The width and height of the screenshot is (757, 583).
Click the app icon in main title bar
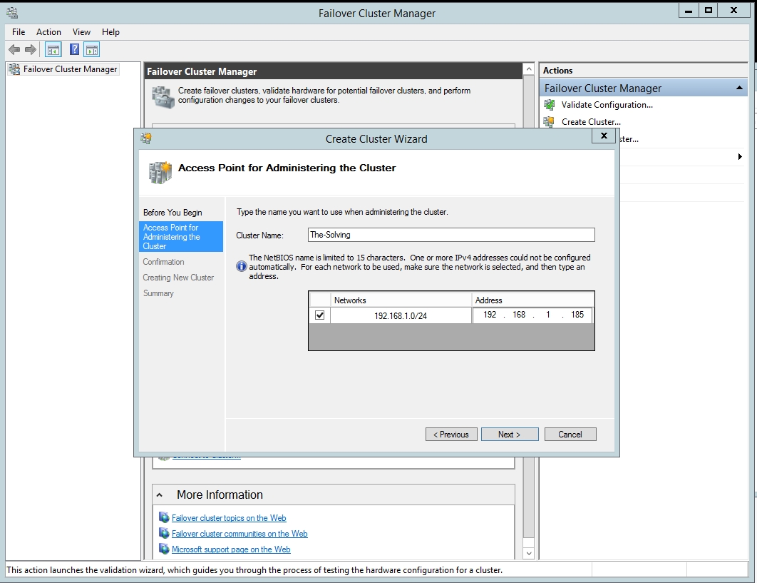point(12,13)
